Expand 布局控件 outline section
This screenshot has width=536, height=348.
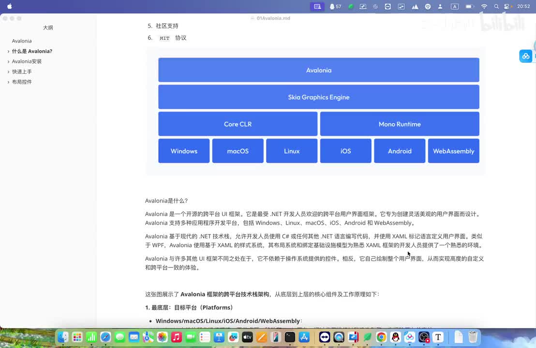click(x=8, y=82)
